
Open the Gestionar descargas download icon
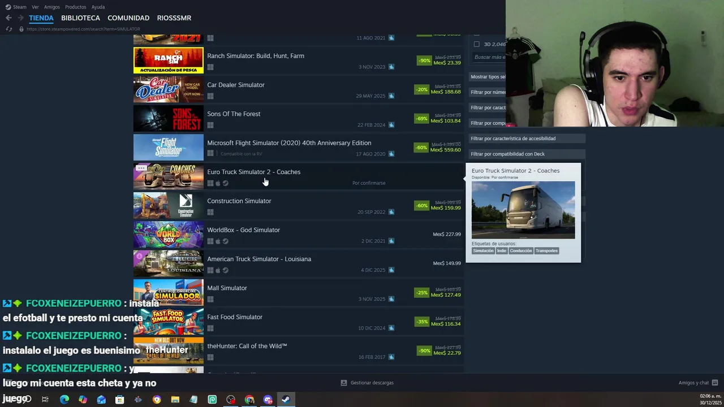(x=343, y=383)
